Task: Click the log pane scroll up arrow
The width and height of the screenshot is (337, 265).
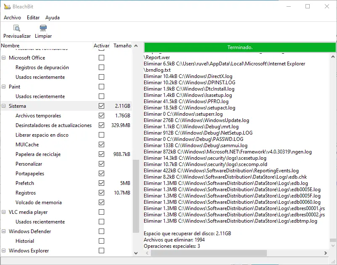Action: tap(333, 57)
